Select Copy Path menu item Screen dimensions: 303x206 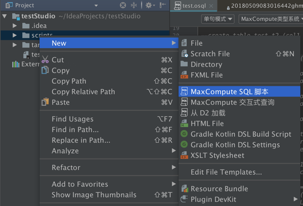click(x=109, y=81)
